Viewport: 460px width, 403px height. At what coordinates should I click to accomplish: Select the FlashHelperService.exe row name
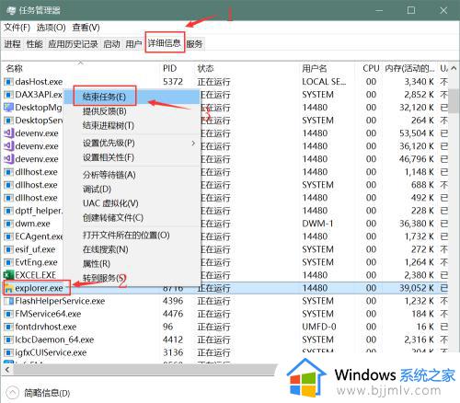pos(60,301)
